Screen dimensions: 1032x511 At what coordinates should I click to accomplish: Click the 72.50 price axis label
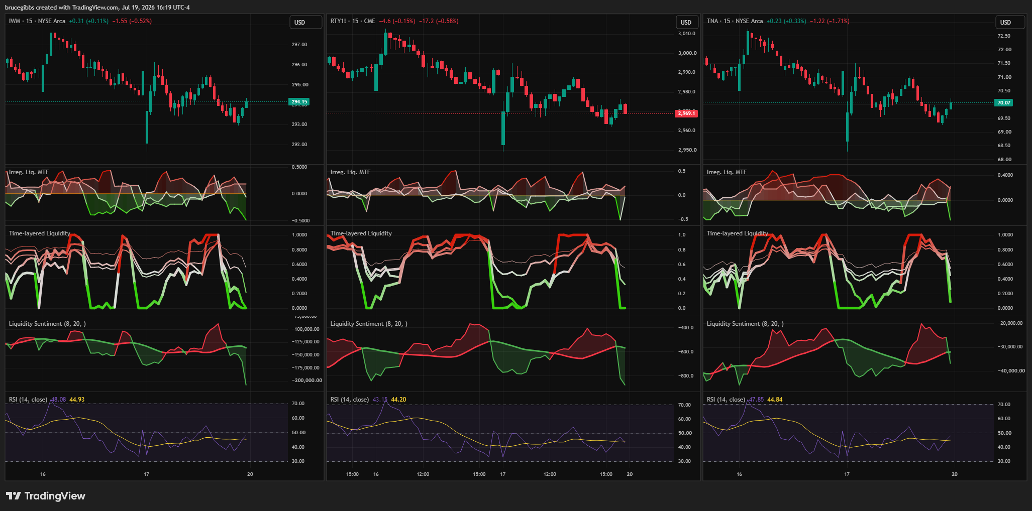coord(1004,36)
